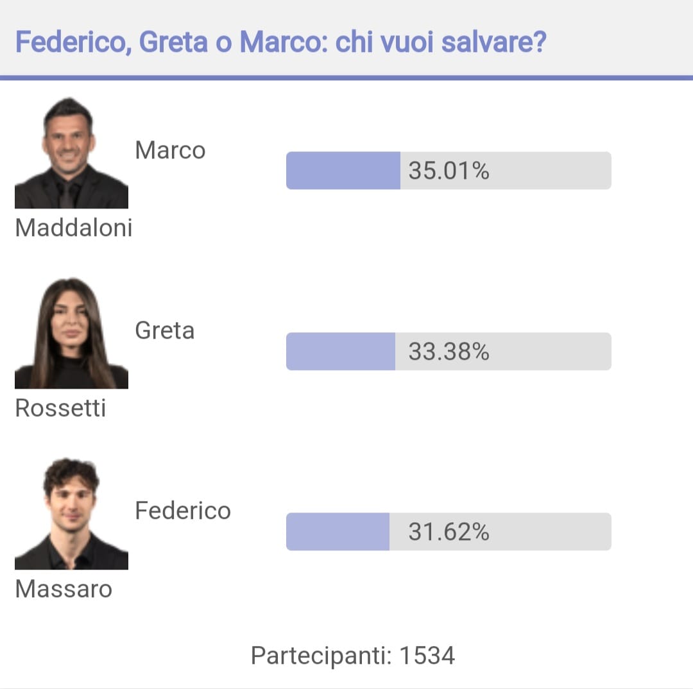Viewport: 693px width, 689px height.
Task: Click the 35.01% percentage value
Action: pos(449,171)
